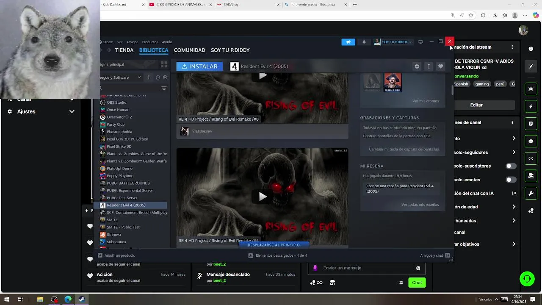Click the broadcast signal icon in Kick sidebar
542x305 pixels.
531,158
